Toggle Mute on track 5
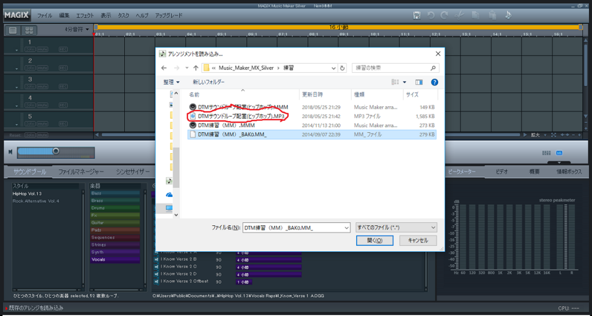Viewport: 592px width, 316px height. tap(43, 124)
